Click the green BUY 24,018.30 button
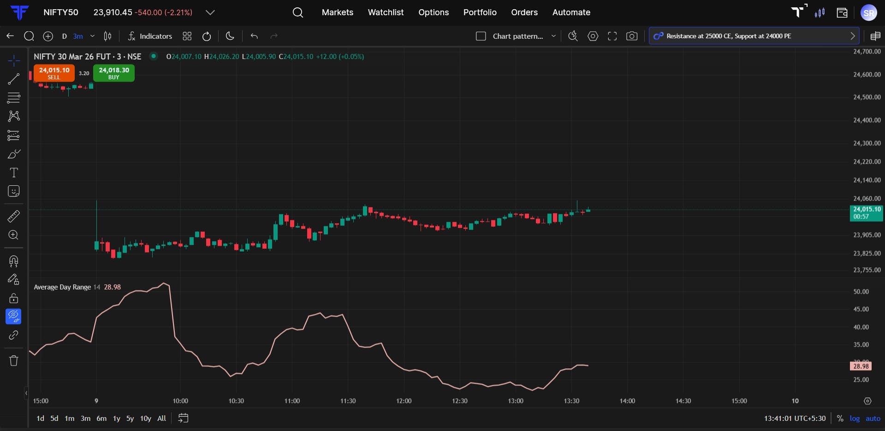Screen dimensions: 885x431 (114, 73)
